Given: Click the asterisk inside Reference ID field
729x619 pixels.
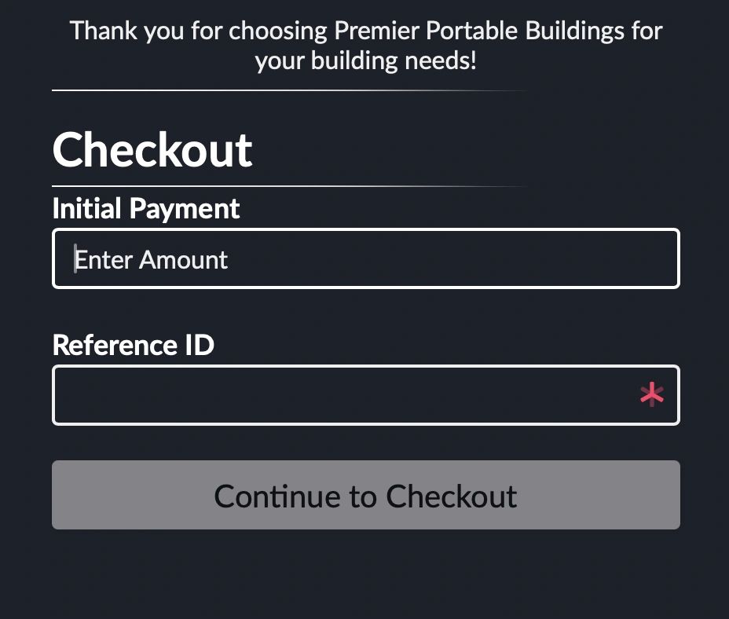Looking at the screenshot, I should click(651, 395).
